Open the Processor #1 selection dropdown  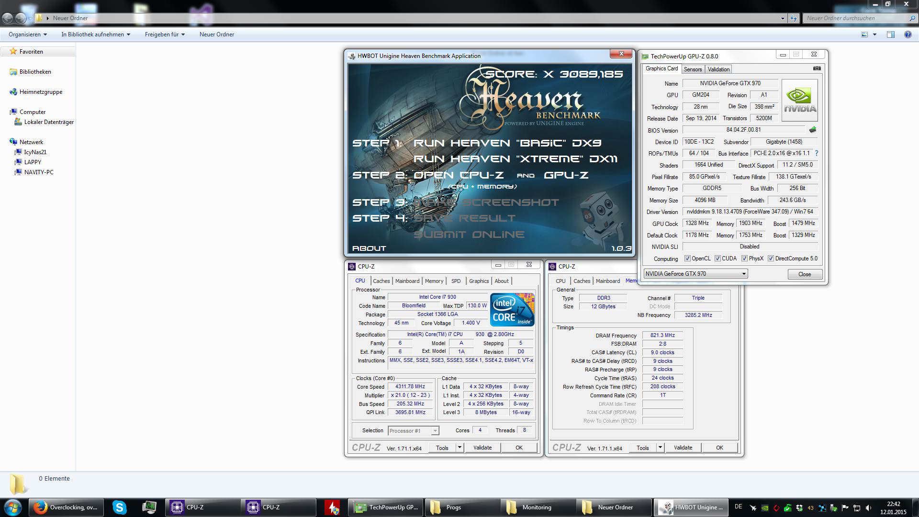pos(413,431)
